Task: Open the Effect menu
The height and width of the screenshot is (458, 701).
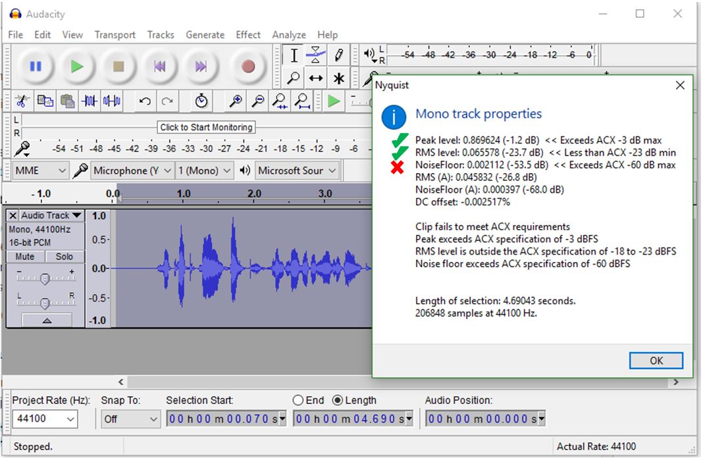Action: (x=248, y=35)
